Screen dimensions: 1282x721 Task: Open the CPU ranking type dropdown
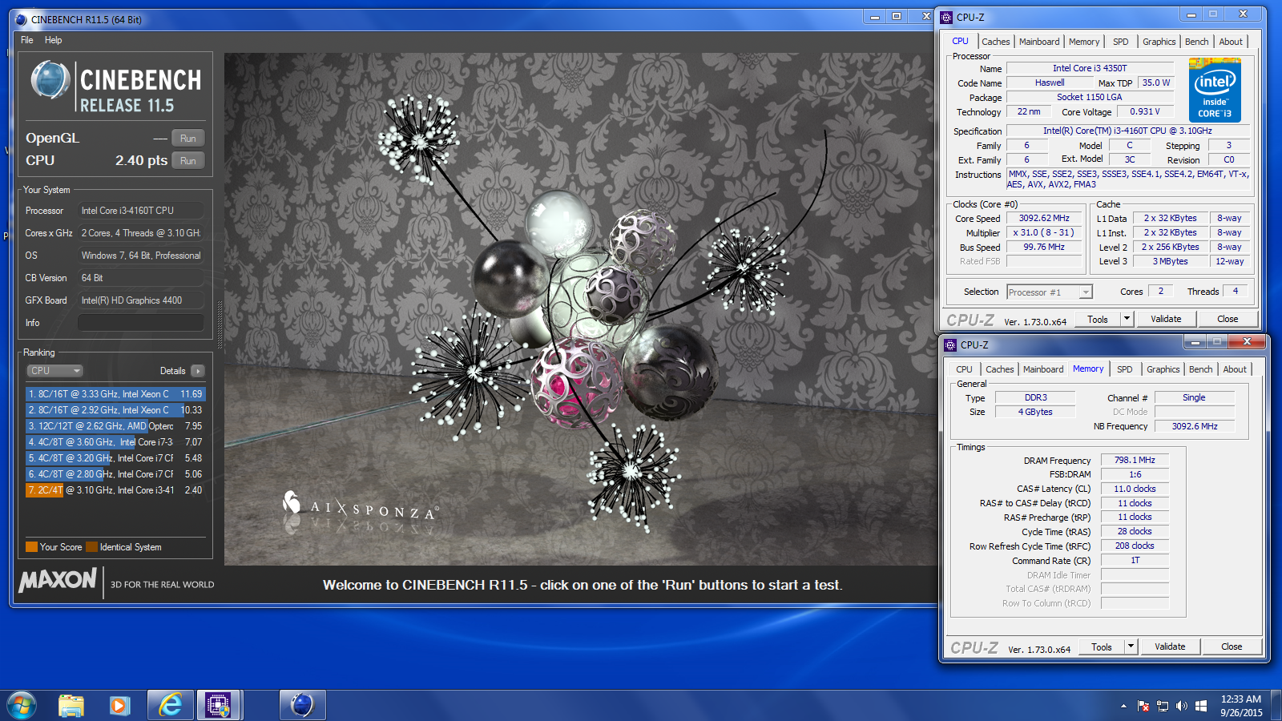(x=55, y=371)
